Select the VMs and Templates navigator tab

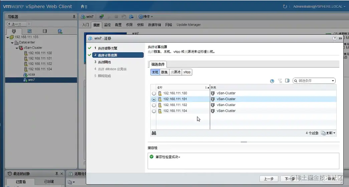coord(29,31)
